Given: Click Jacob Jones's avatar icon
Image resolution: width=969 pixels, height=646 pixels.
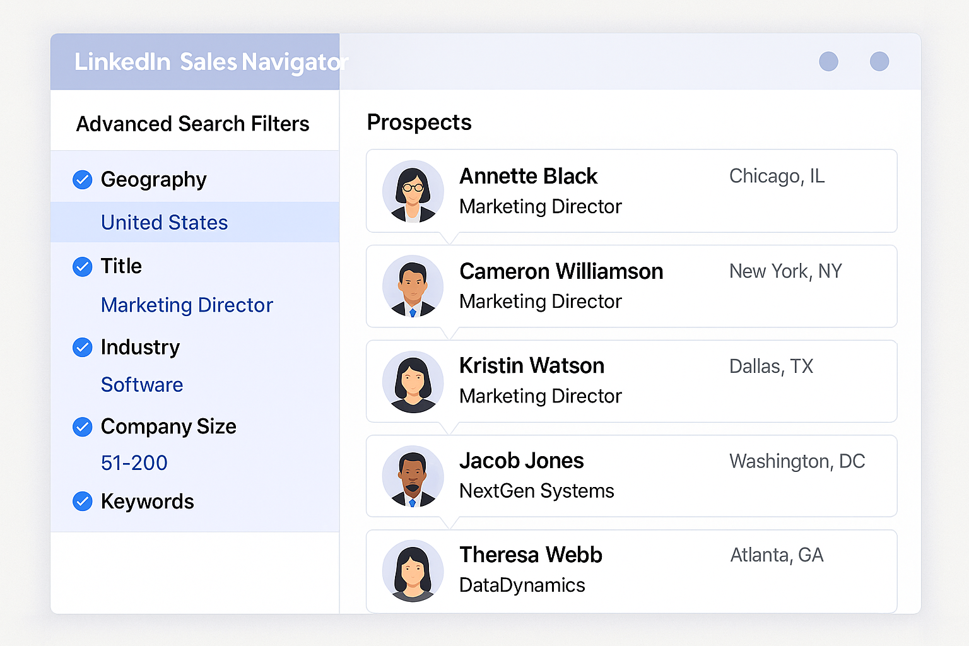Looking at the screenshot, I should (x=413, y=476).
